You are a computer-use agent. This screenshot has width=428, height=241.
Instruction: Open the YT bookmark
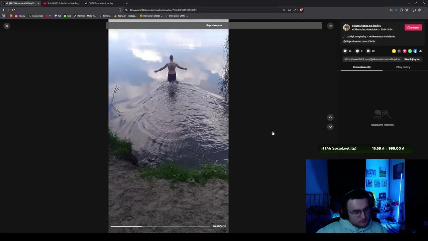click(x=48, y=16)
